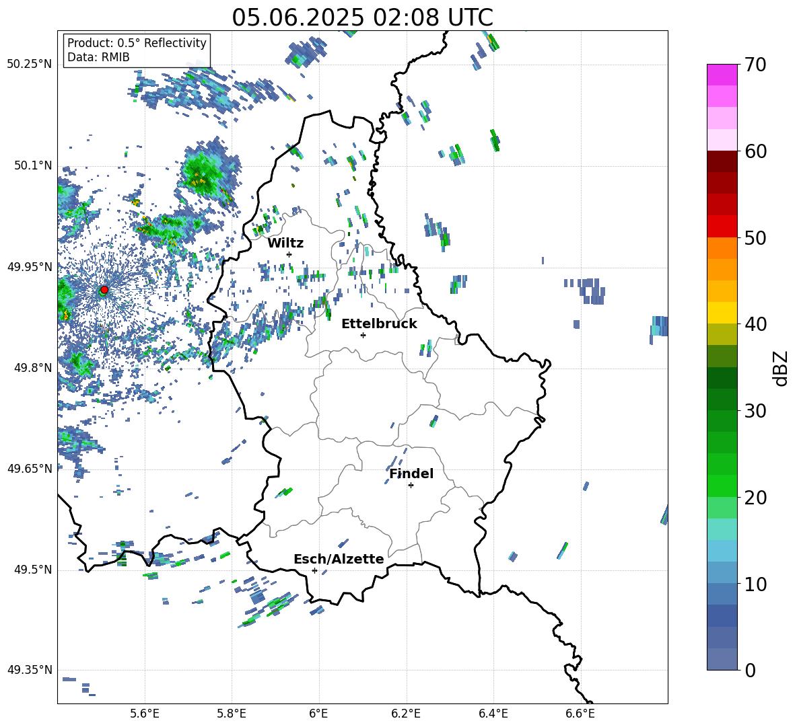The height and width of the screenshot is (727, 797).
Task: Click the 49.8°N latitude label
Action: point(34,368)
